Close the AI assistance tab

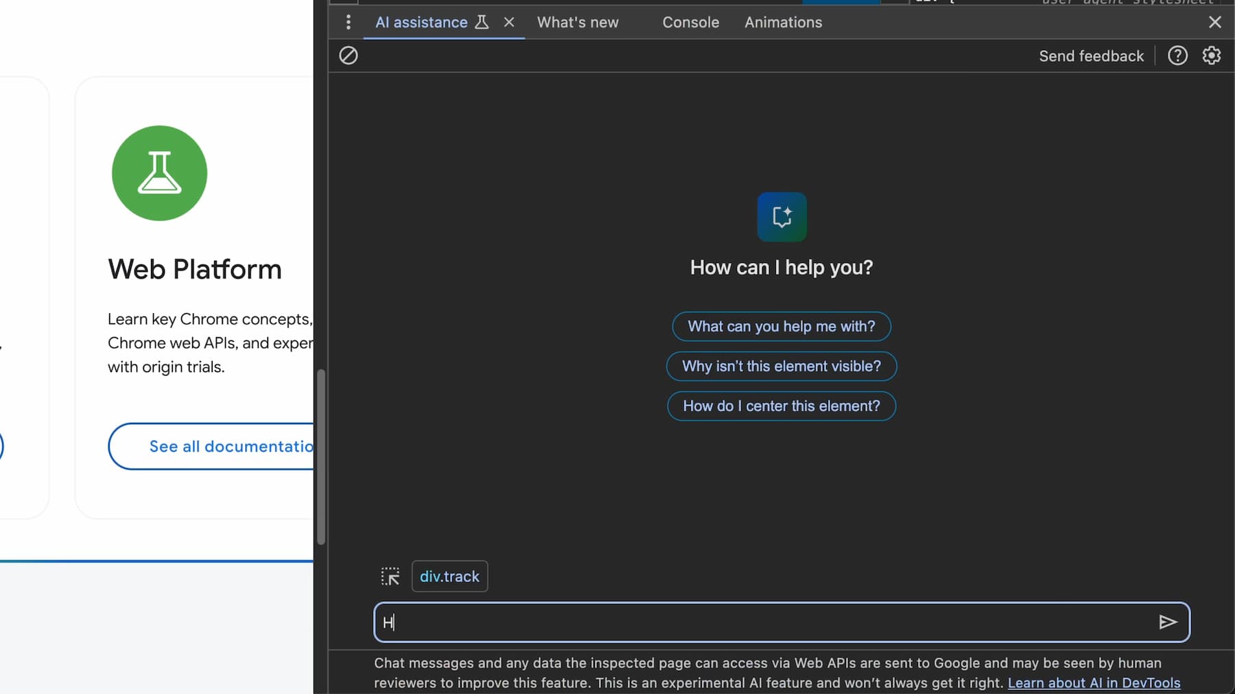click(509, 22)
